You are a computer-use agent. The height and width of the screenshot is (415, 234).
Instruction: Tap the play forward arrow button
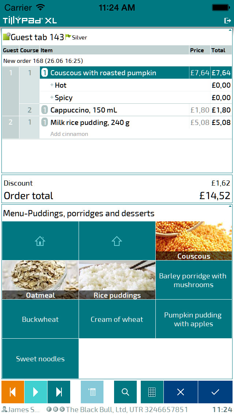point(36,392)
